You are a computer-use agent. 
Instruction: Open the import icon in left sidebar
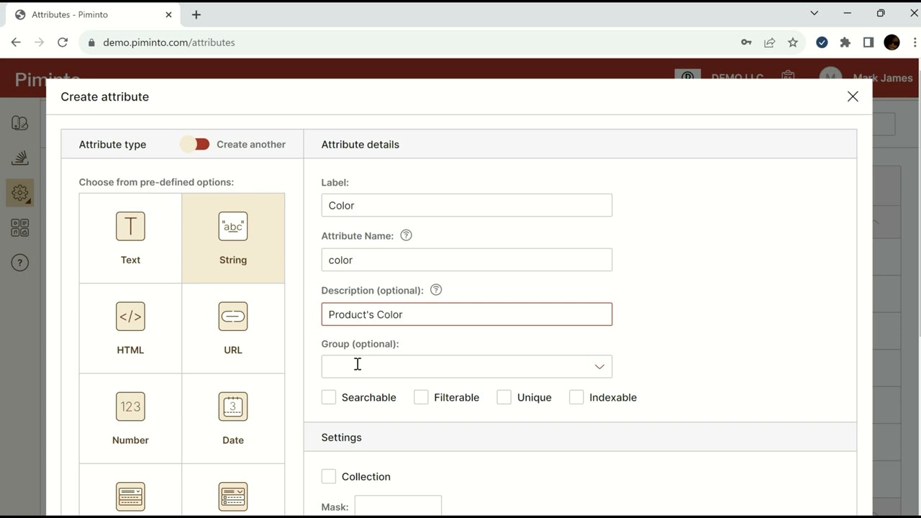tap(20, 158)
